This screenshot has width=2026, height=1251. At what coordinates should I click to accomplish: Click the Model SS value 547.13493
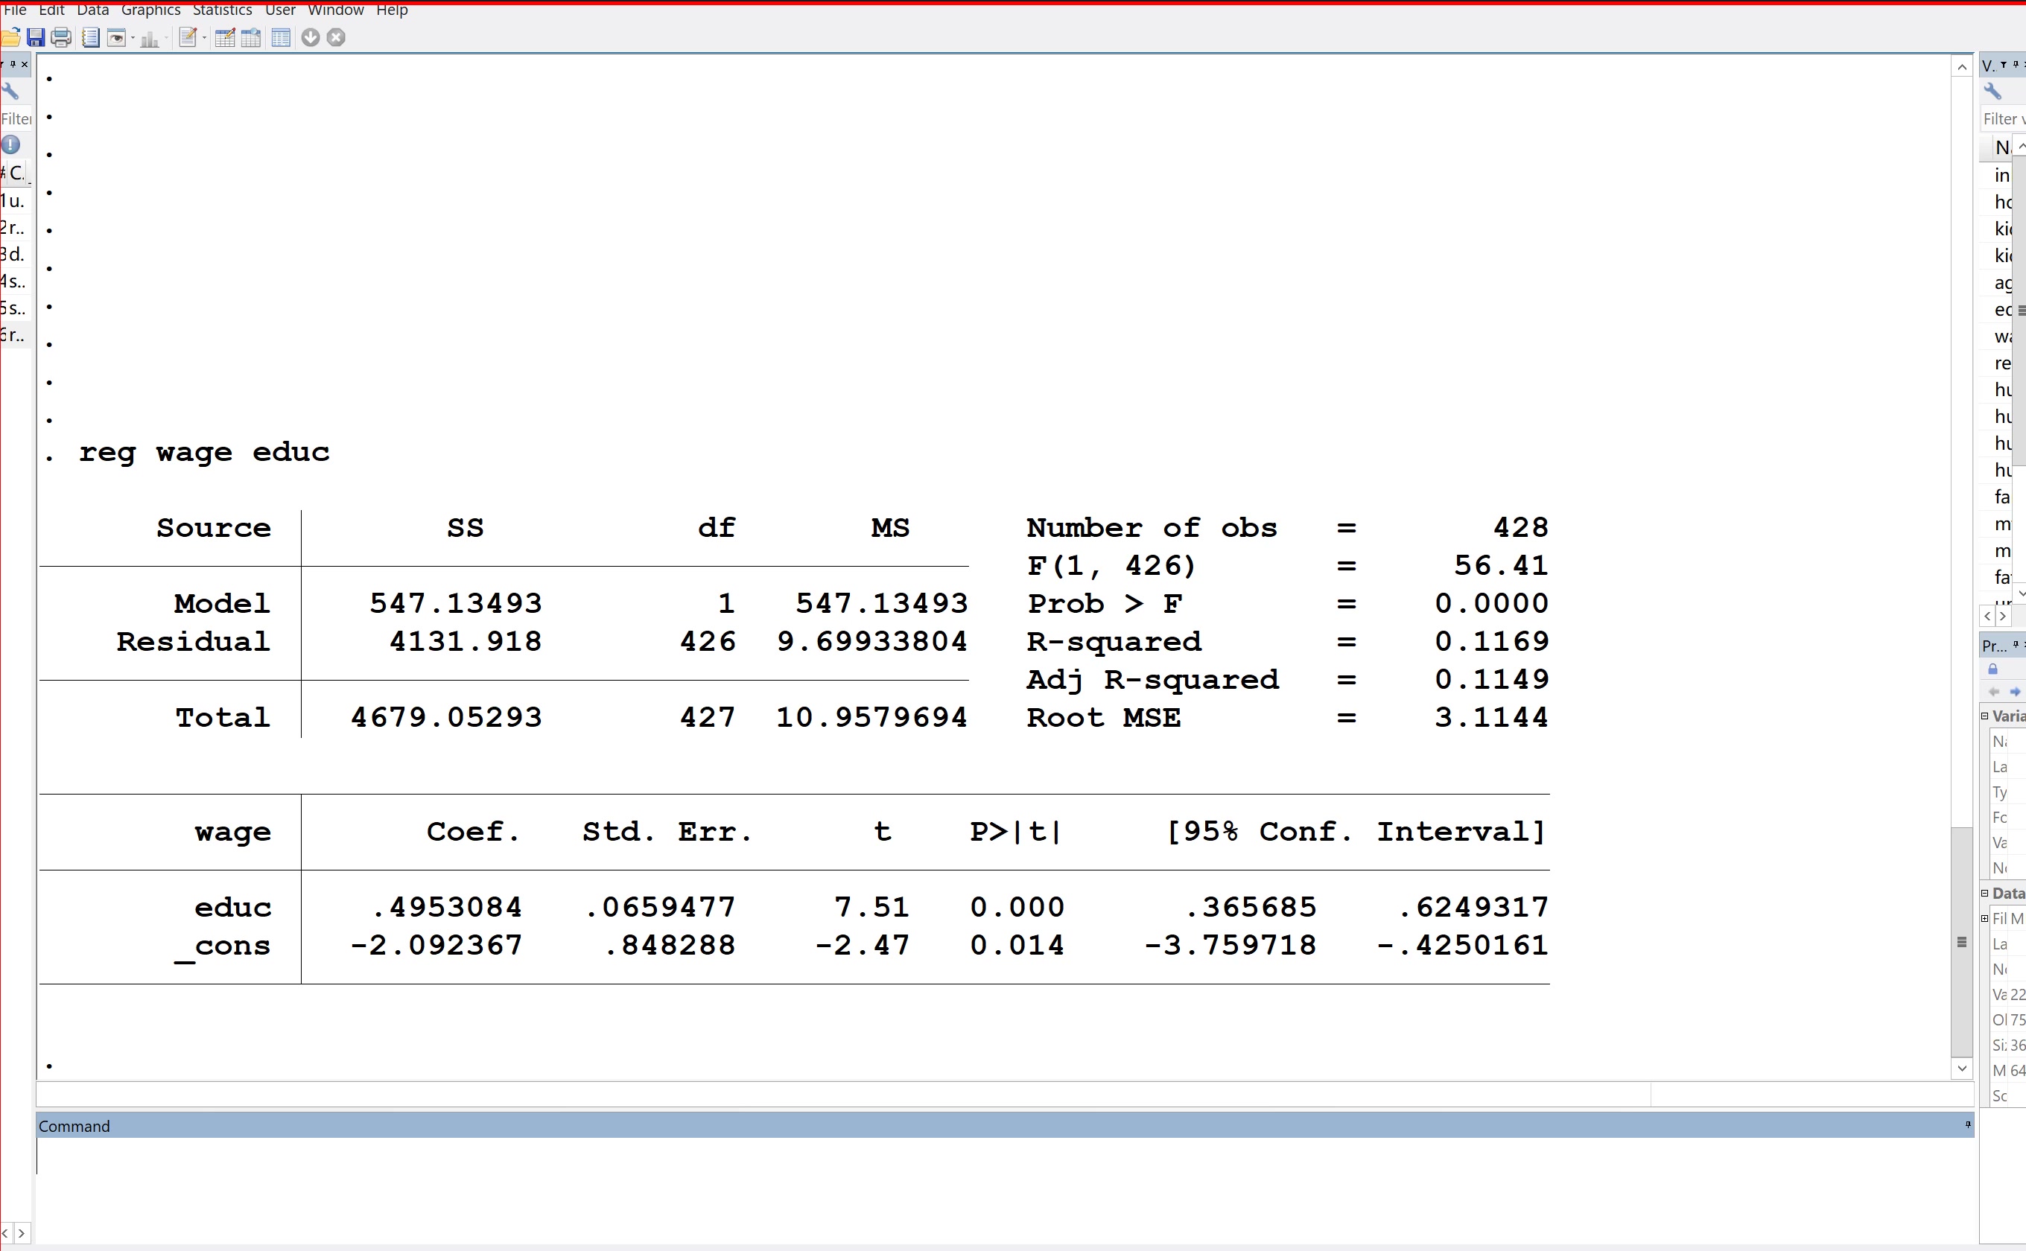coord(455,603)
